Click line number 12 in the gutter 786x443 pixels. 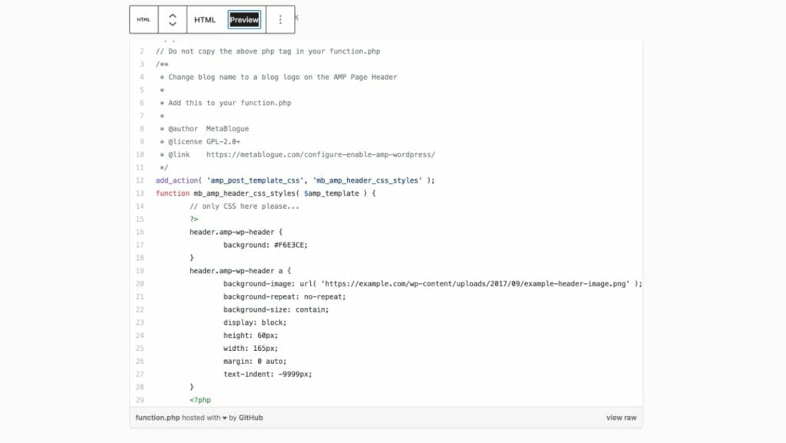pyautogui.click(x=138, y=180)
